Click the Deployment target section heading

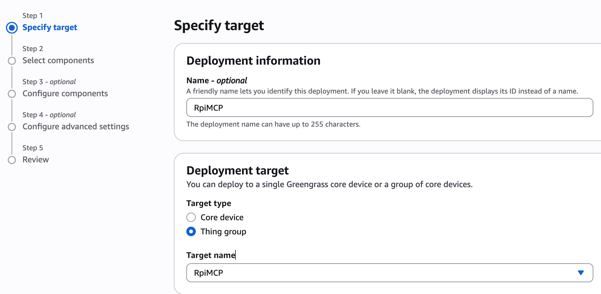tap(238, 170)
